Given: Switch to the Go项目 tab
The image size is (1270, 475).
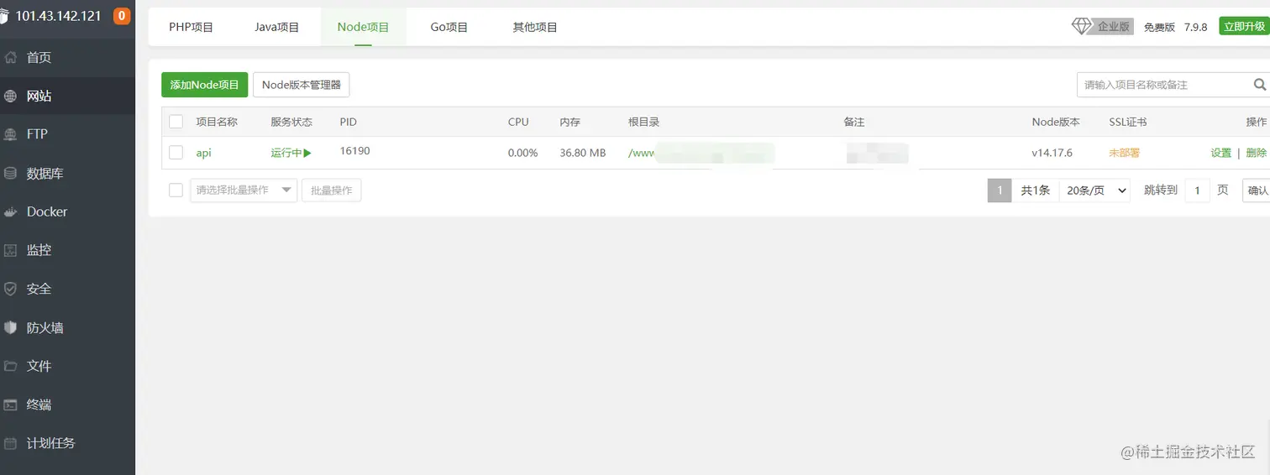Looking at the screenshot, I should 449,27.
